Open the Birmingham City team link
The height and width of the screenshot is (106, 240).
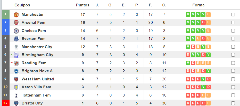pos(37,55)
